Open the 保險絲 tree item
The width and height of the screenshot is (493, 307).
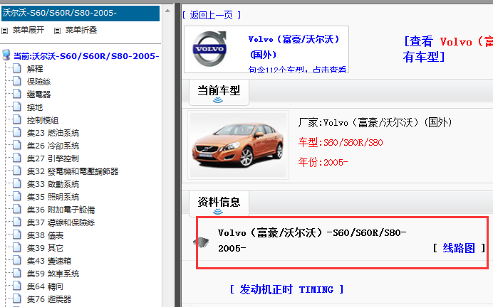coord(38,82)
